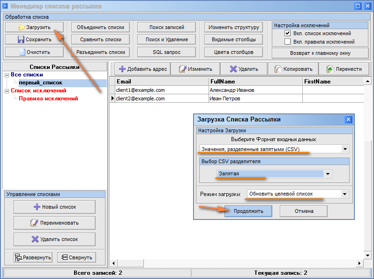Click the copy icon on Копировать
Viewport: 374px width, 279px height.
click(278, 69)
